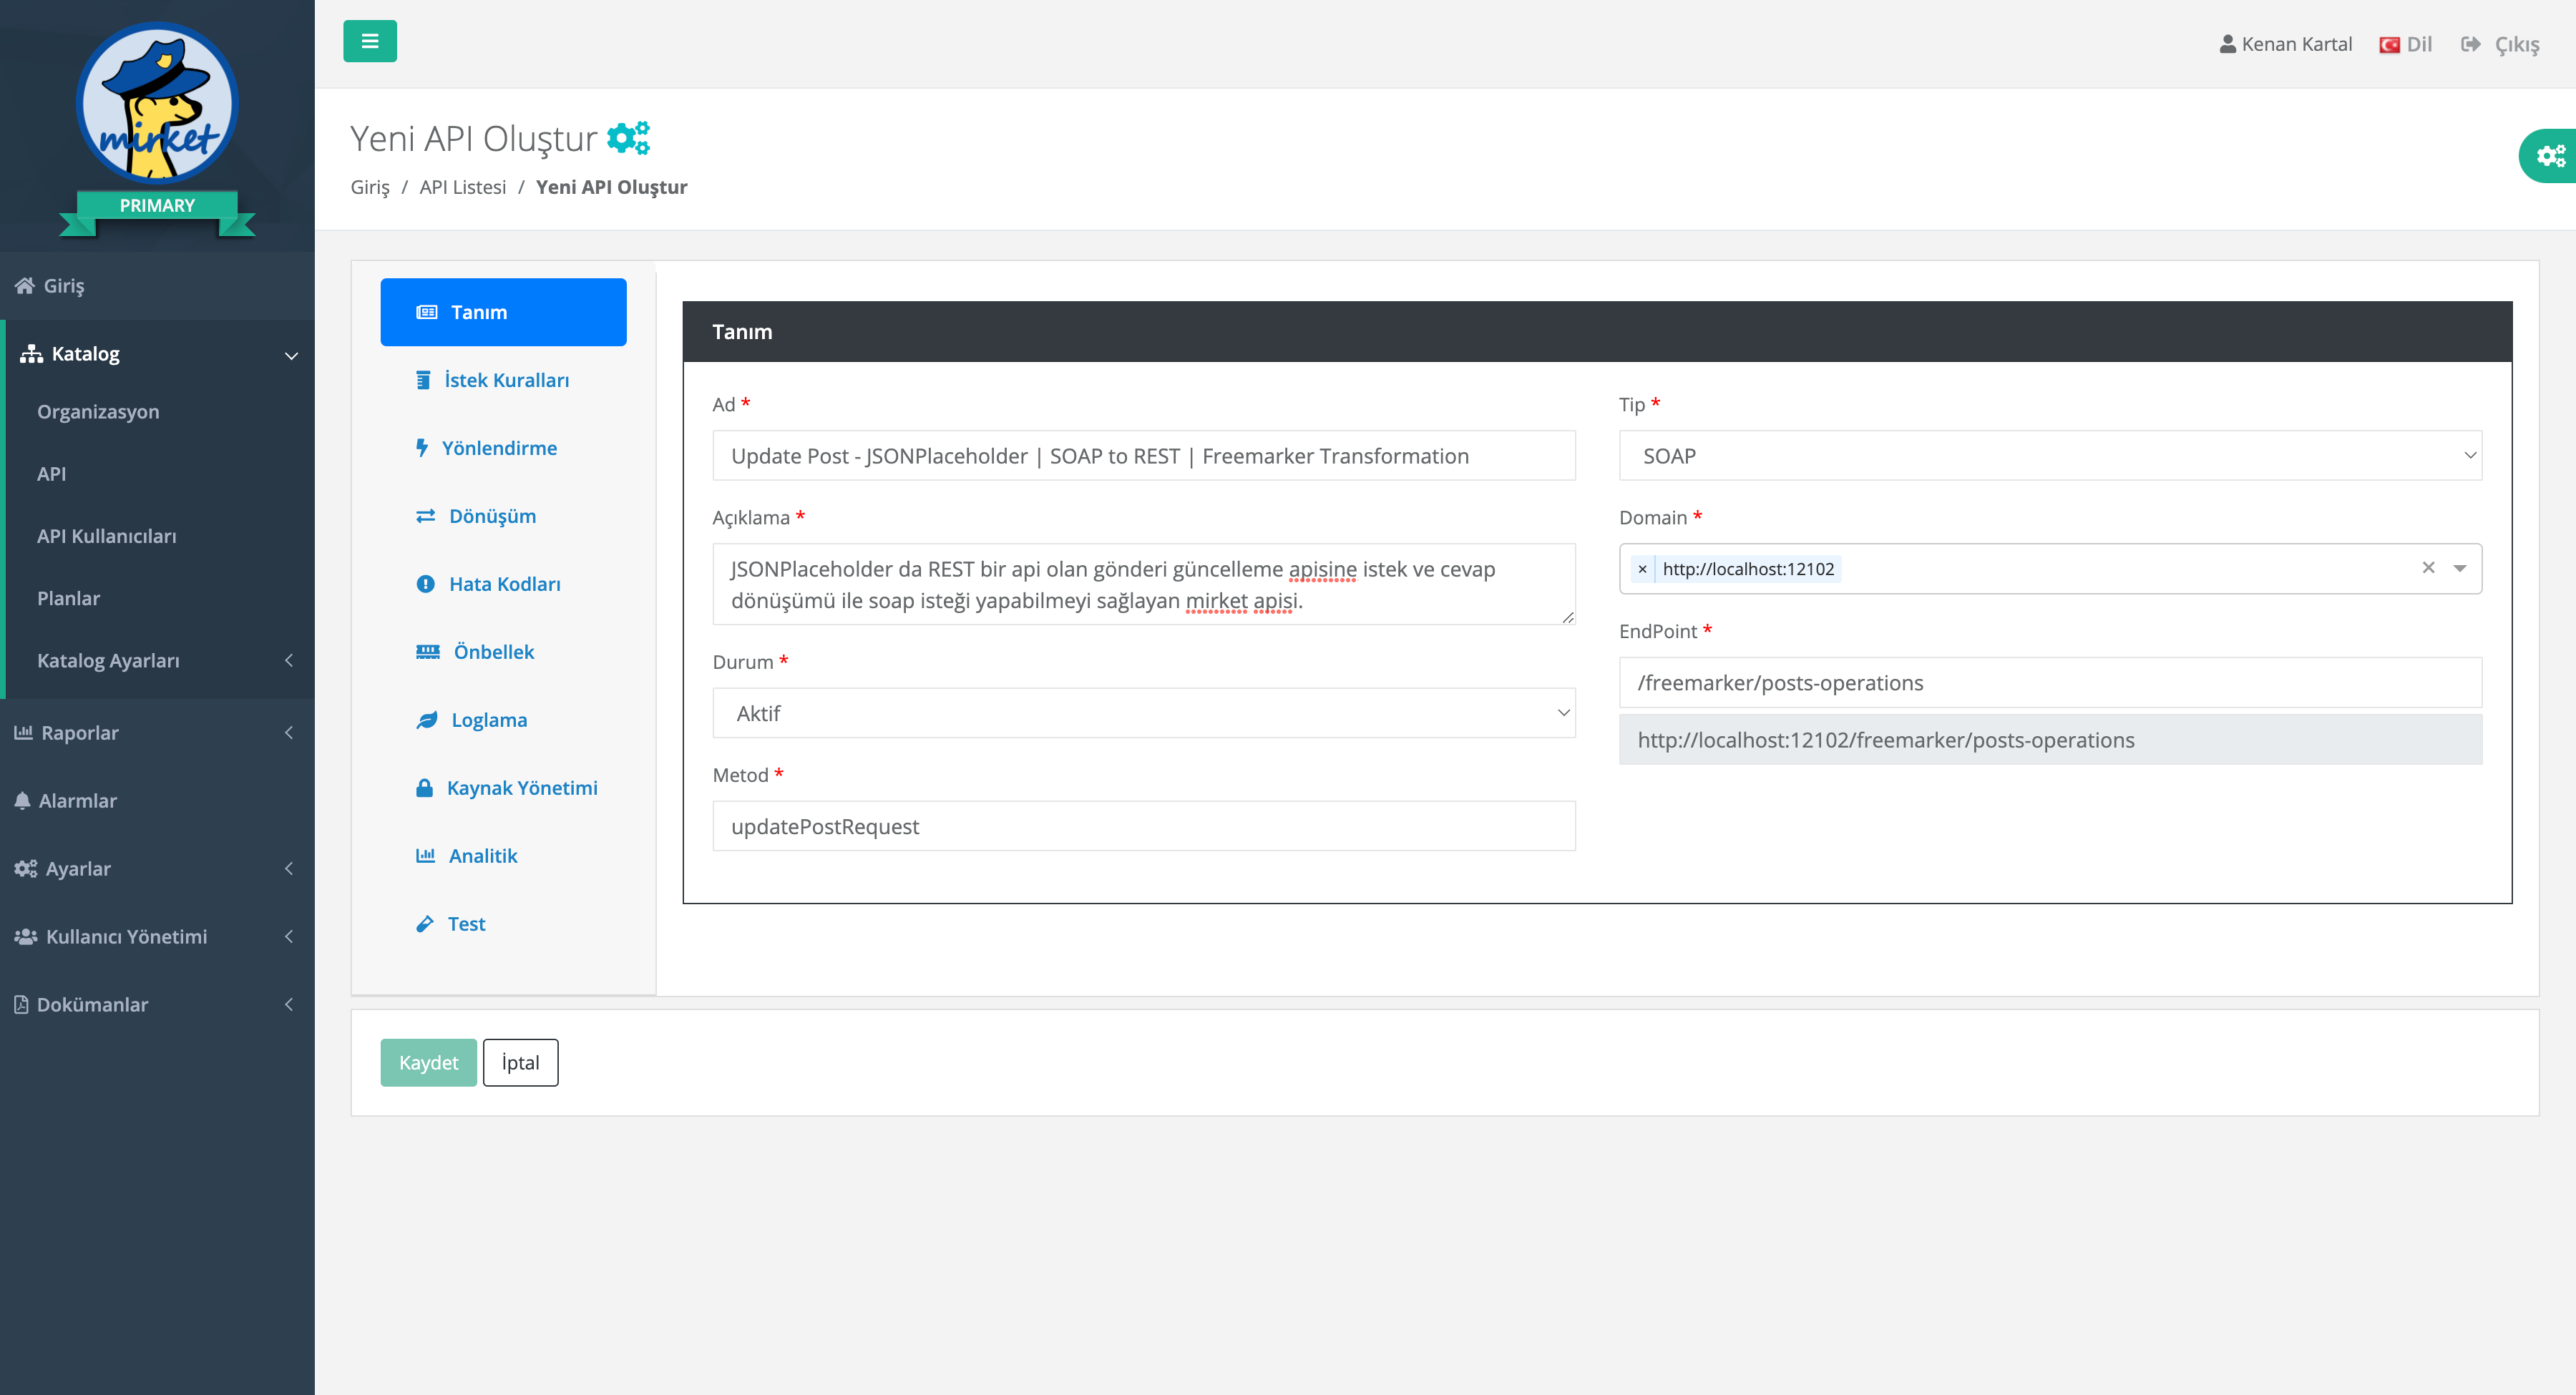Expand the Dokümanlar sidebar menu
The height and width of the screenshot is (1395, 2576).
click(157, 1005)
